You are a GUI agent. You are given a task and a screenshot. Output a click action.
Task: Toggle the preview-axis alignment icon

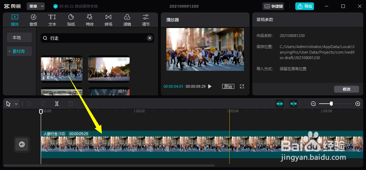[294, 104]
